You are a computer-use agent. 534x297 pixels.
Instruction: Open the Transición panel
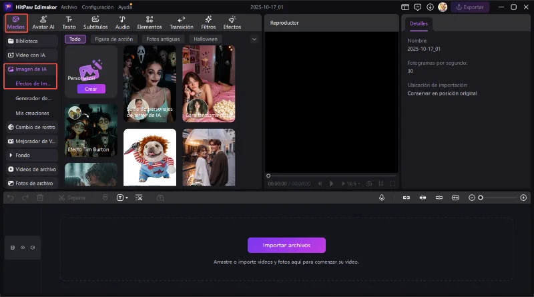pos(181,22)
